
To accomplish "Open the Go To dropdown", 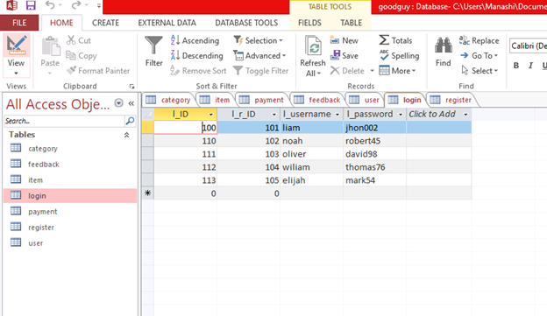I will point(480,55).
